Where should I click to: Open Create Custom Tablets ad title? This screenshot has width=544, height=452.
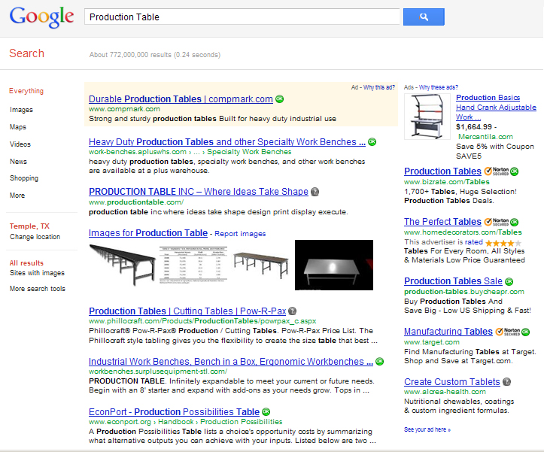pos(452,381)
